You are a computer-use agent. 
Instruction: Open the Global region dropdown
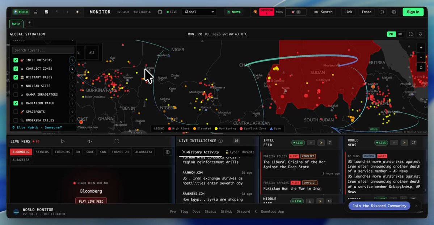[x=199, y=12]
